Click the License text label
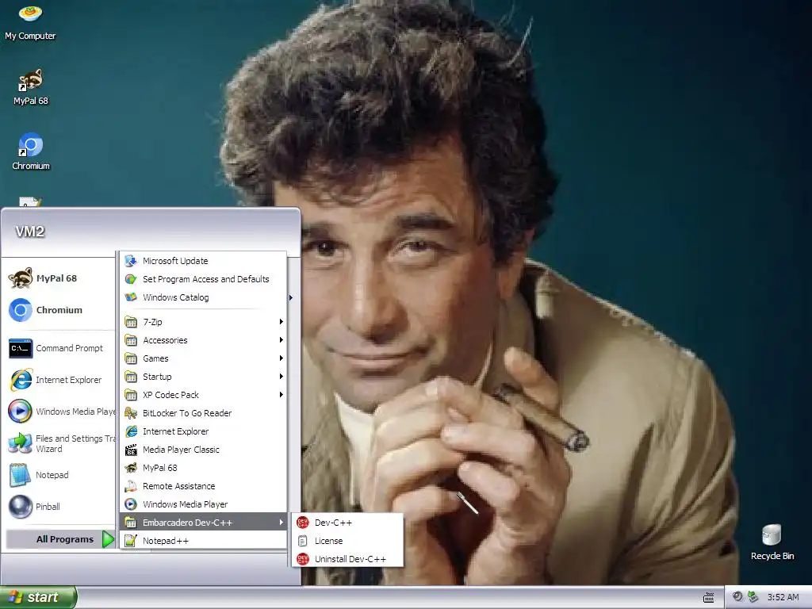812x609 pixels. tap(328, 541)
